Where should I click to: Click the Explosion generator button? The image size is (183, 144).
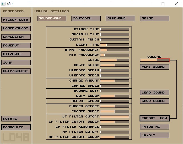[x=16, y=37]
